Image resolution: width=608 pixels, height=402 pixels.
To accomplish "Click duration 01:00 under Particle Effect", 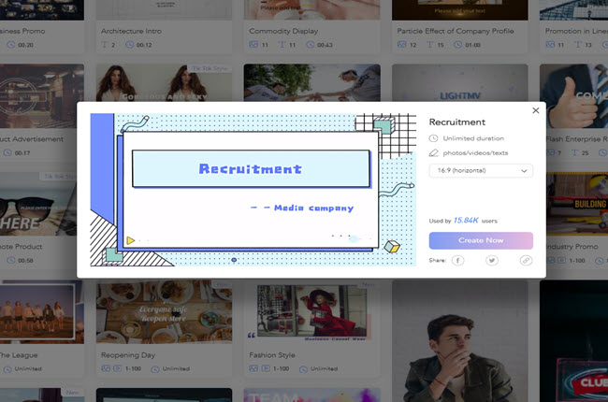I will click(x=472, y=45).
